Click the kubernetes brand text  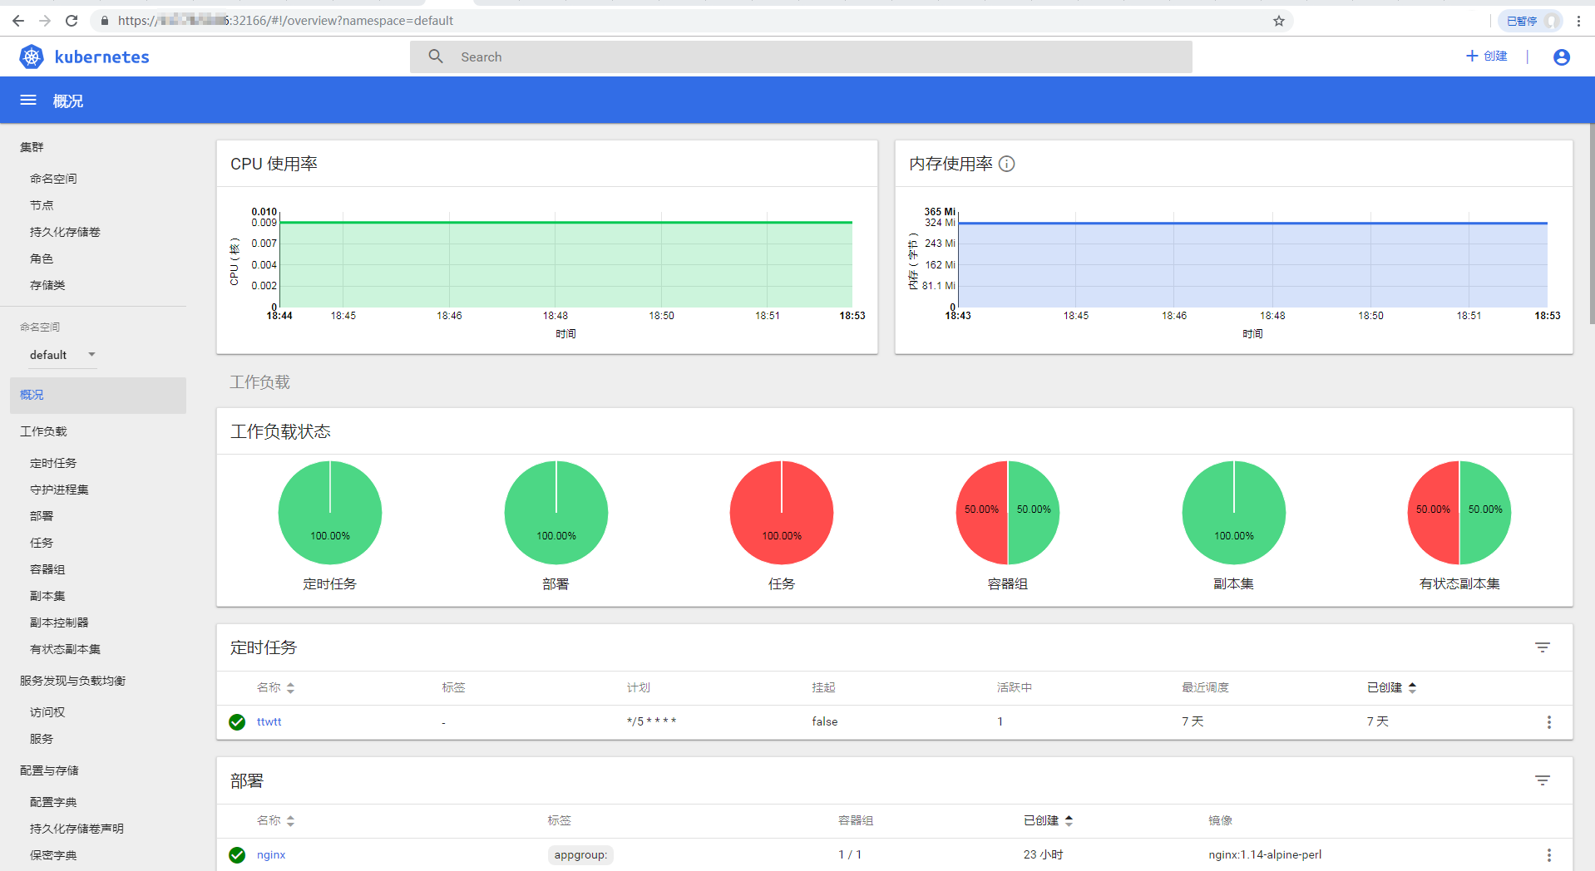tap(102, 57)
